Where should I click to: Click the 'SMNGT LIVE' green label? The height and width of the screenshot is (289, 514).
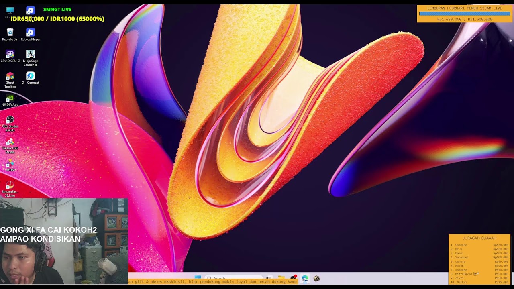[x=57, y=9]
